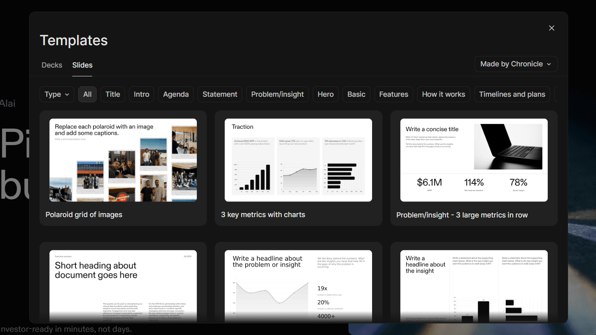Filter templates by Statement

click(220, 94)
